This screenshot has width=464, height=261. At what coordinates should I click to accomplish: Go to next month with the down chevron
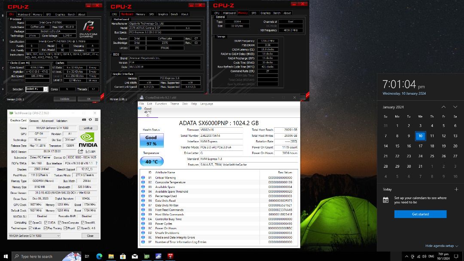pyautogui.click(x=455, y=107)
